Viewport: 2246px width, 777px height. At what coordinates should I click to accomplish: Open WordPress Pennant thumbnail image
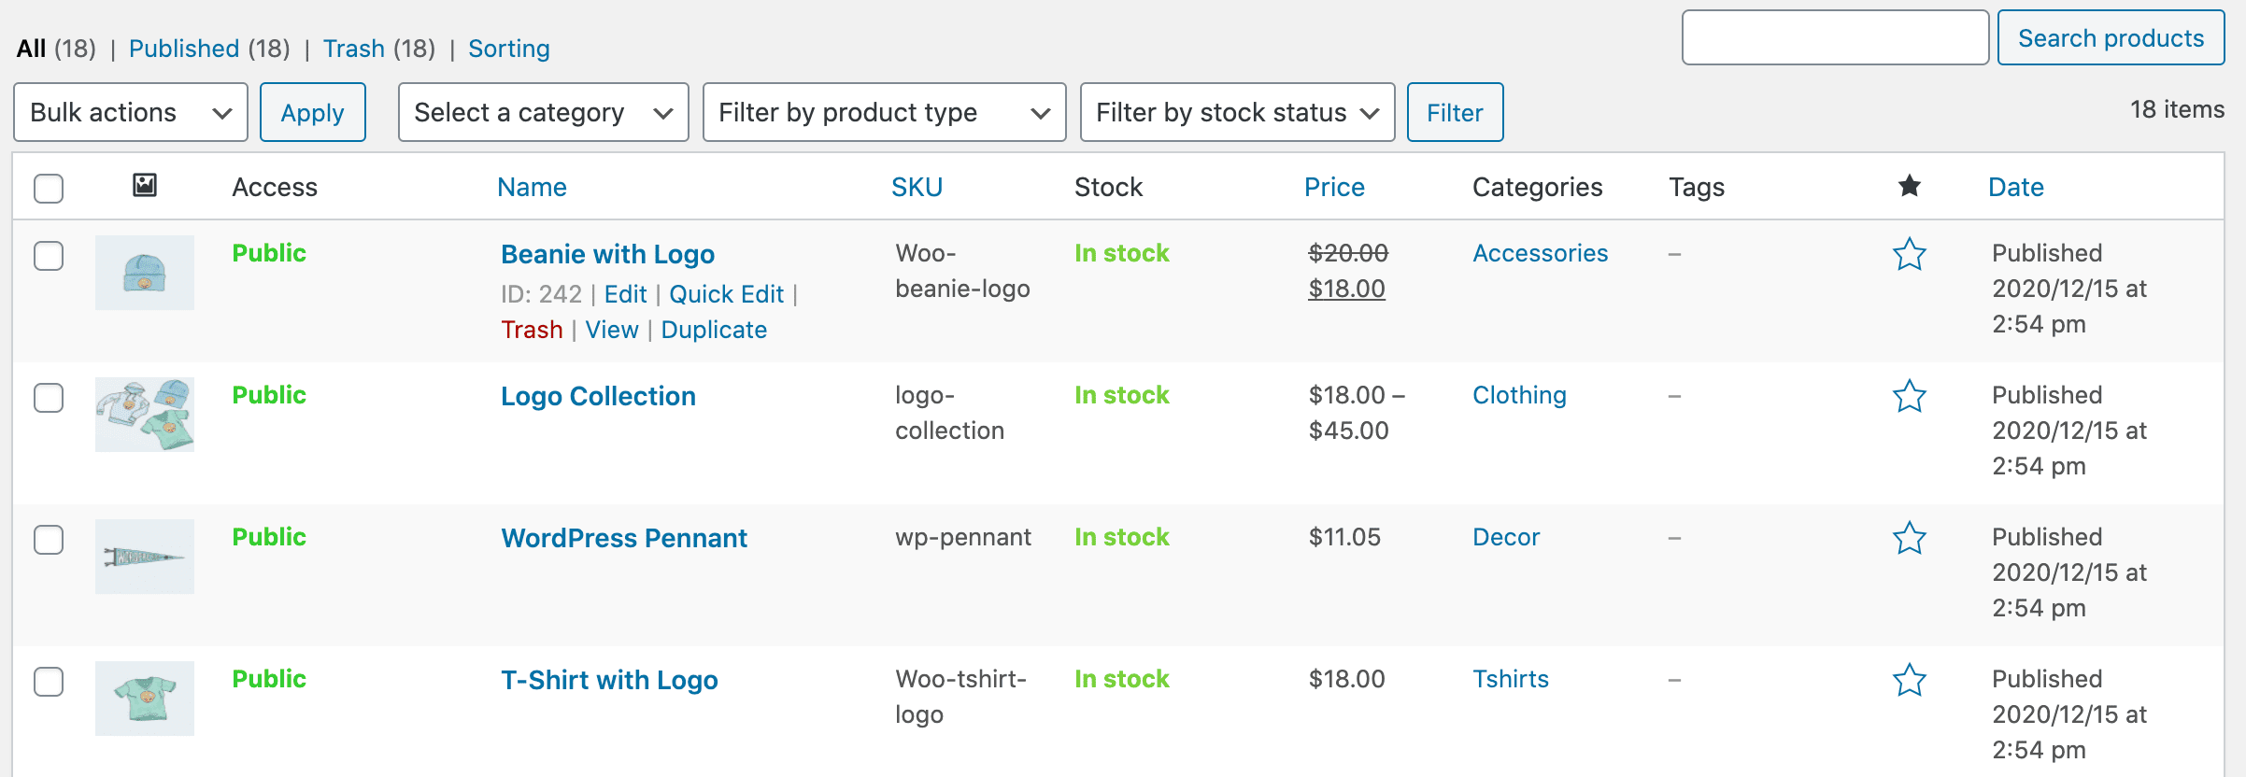click(145, 557)
